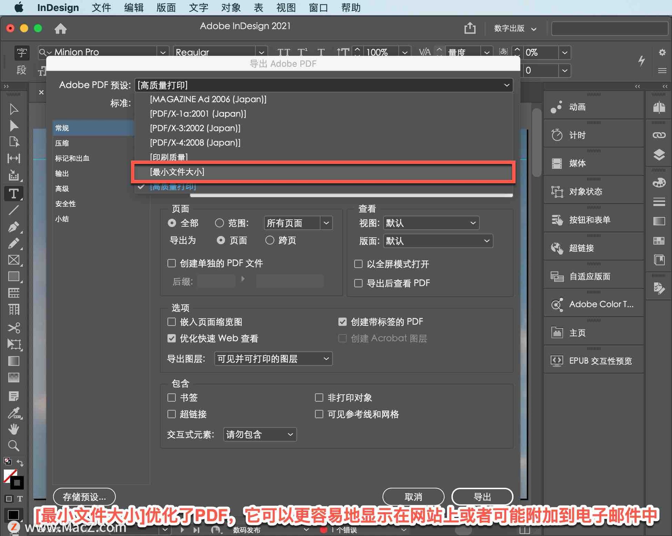Open the 数字出版 workspace switcher
Viewport: 672px width, 536px height.
(x=515, y=28)
